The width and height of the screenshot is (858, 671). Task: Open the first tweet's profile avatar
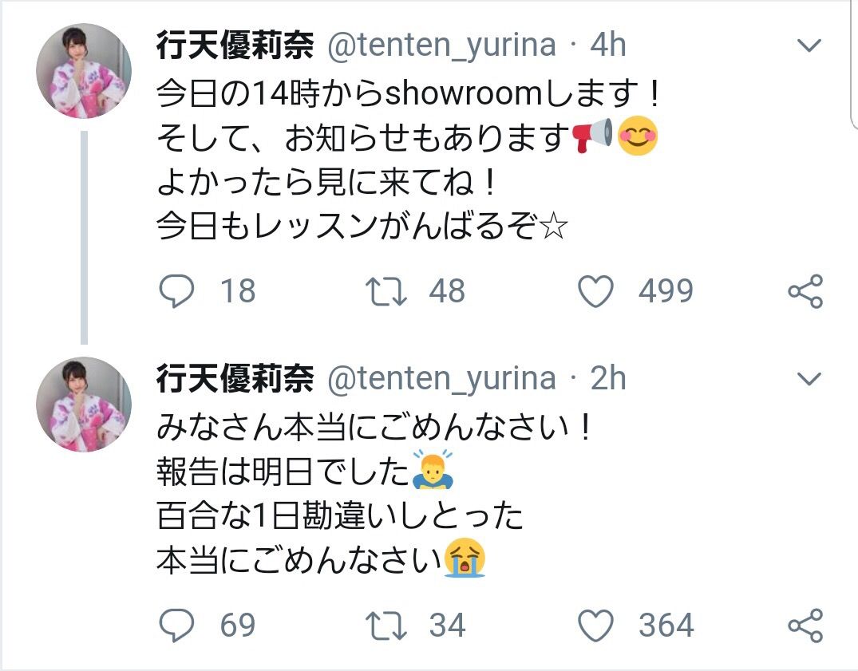(84, 71)
